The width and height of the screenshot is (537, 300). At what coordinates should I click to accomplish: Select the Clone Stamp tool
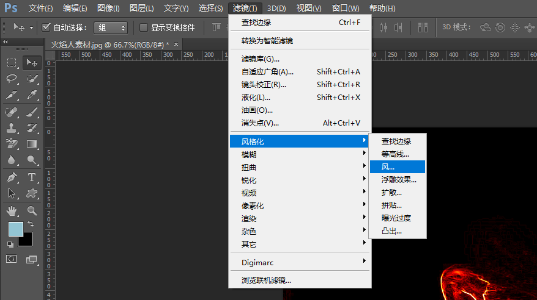click(x=12, y=128)
